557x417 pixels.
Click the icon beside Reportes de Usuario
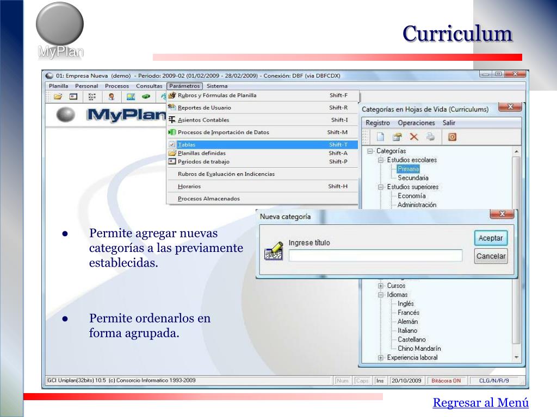click(x=172, y=107)
